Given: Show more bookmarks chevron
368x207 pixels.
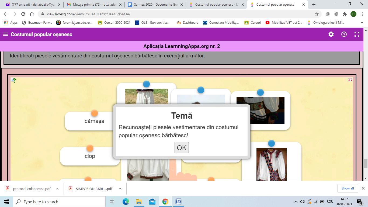Looking at the screenshot, I should (x=362, y=23).
